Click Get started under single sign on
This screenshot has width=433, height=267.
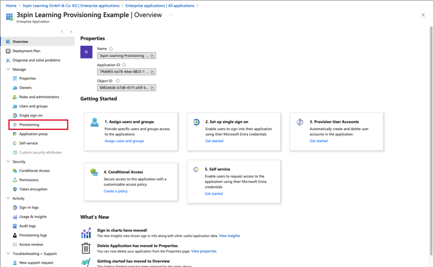214,141
